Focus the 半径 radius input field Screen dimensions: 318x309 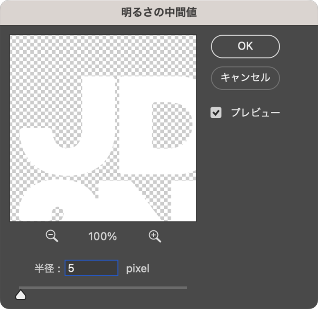coord(92,268)
